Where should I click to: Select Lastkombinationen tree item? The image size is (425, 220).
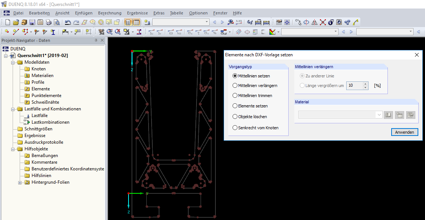click(51, 122)
